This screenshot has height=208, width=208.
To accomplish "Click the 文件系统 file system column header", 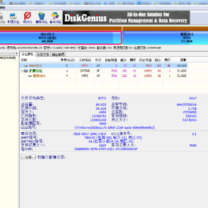I will pyautogui.click(x=85, y=60).
